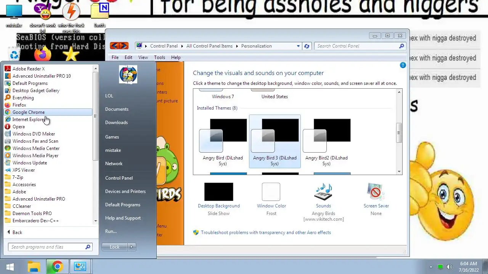
Task: Click the Search Control Panel field
Action: pos(360,46)
